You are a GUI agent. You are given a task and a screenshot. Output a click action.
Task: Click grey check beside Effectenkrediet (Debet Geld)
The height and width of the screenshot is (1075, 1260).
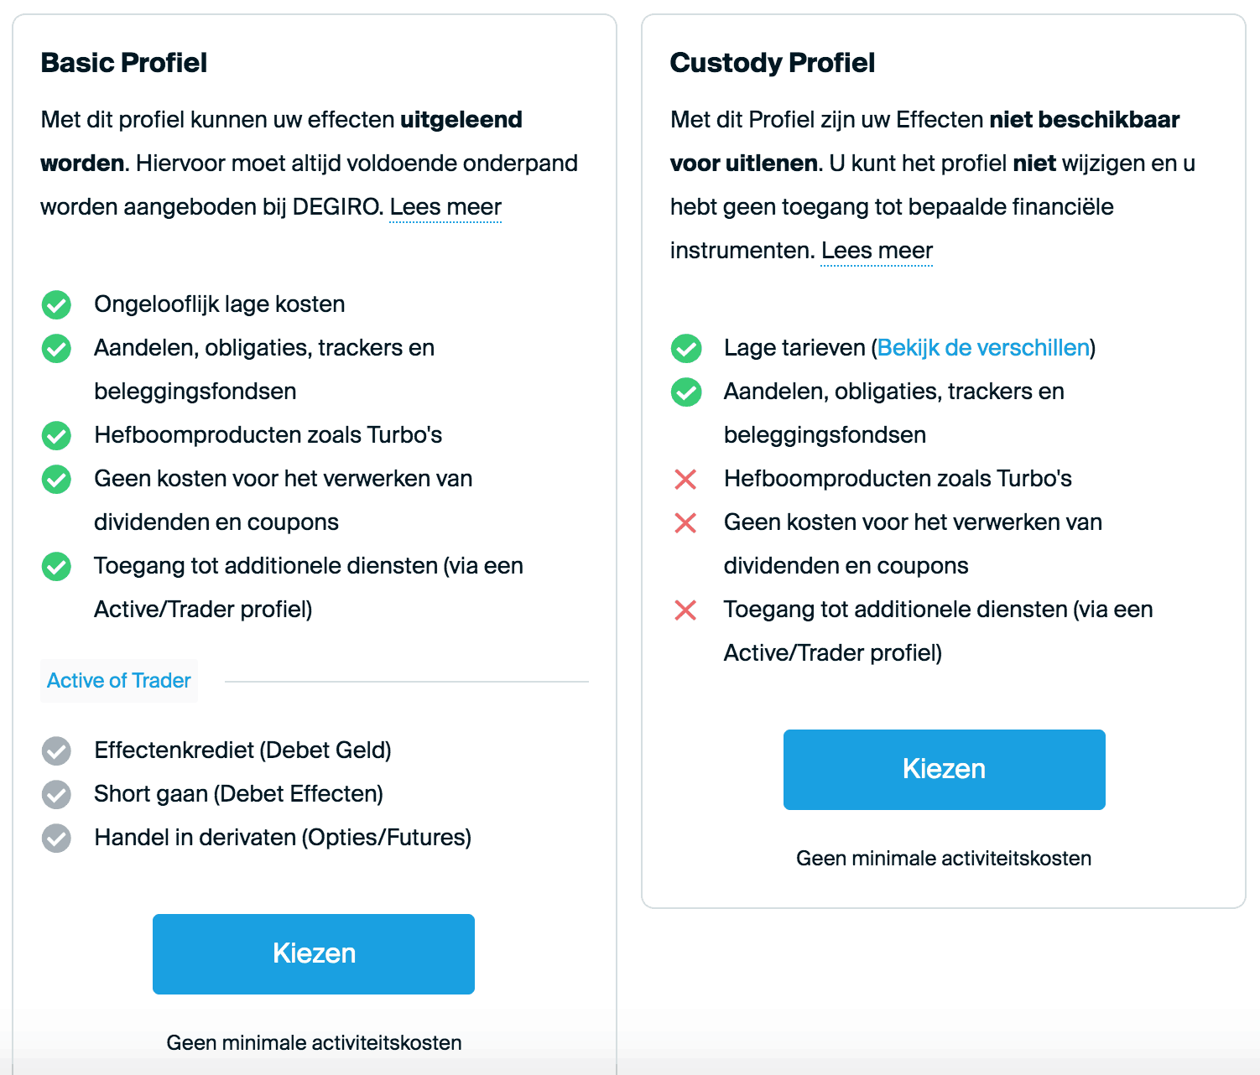click(x=56, y=751)
